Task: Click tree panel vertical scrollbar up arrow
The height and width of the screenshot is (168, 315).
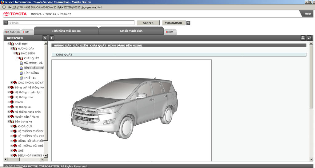Action: coord(46,43)
